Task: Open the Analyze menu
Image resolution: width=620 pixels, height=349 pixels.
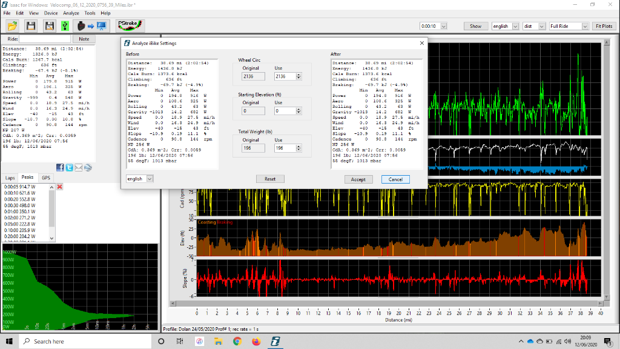Action: click(71, 13)
